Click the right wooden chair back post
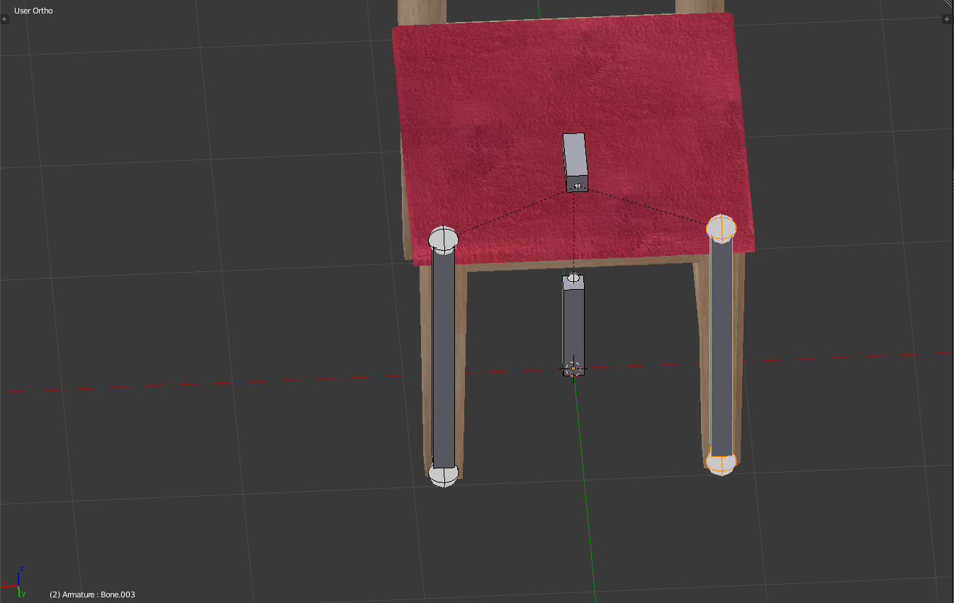 [699, 6]
